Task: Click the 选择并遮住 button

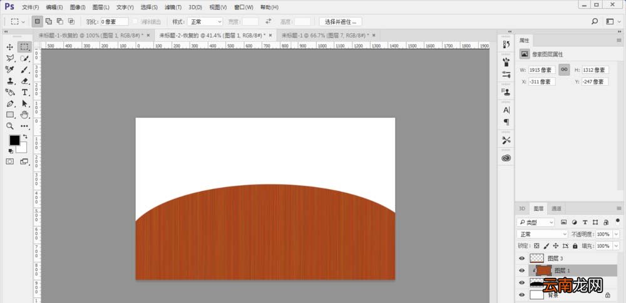Action: pos(341,21)
